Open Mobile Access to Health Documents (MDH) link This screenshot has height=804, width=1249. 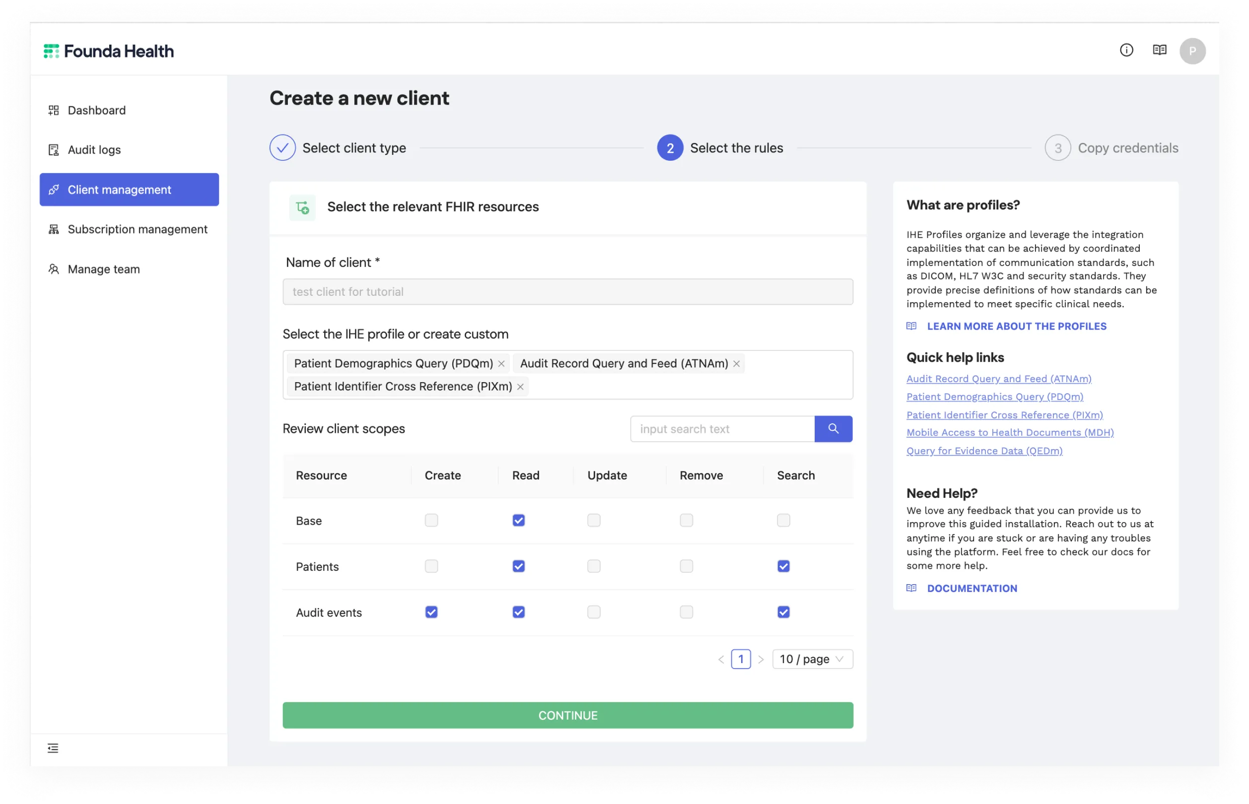click(1009, 433)
